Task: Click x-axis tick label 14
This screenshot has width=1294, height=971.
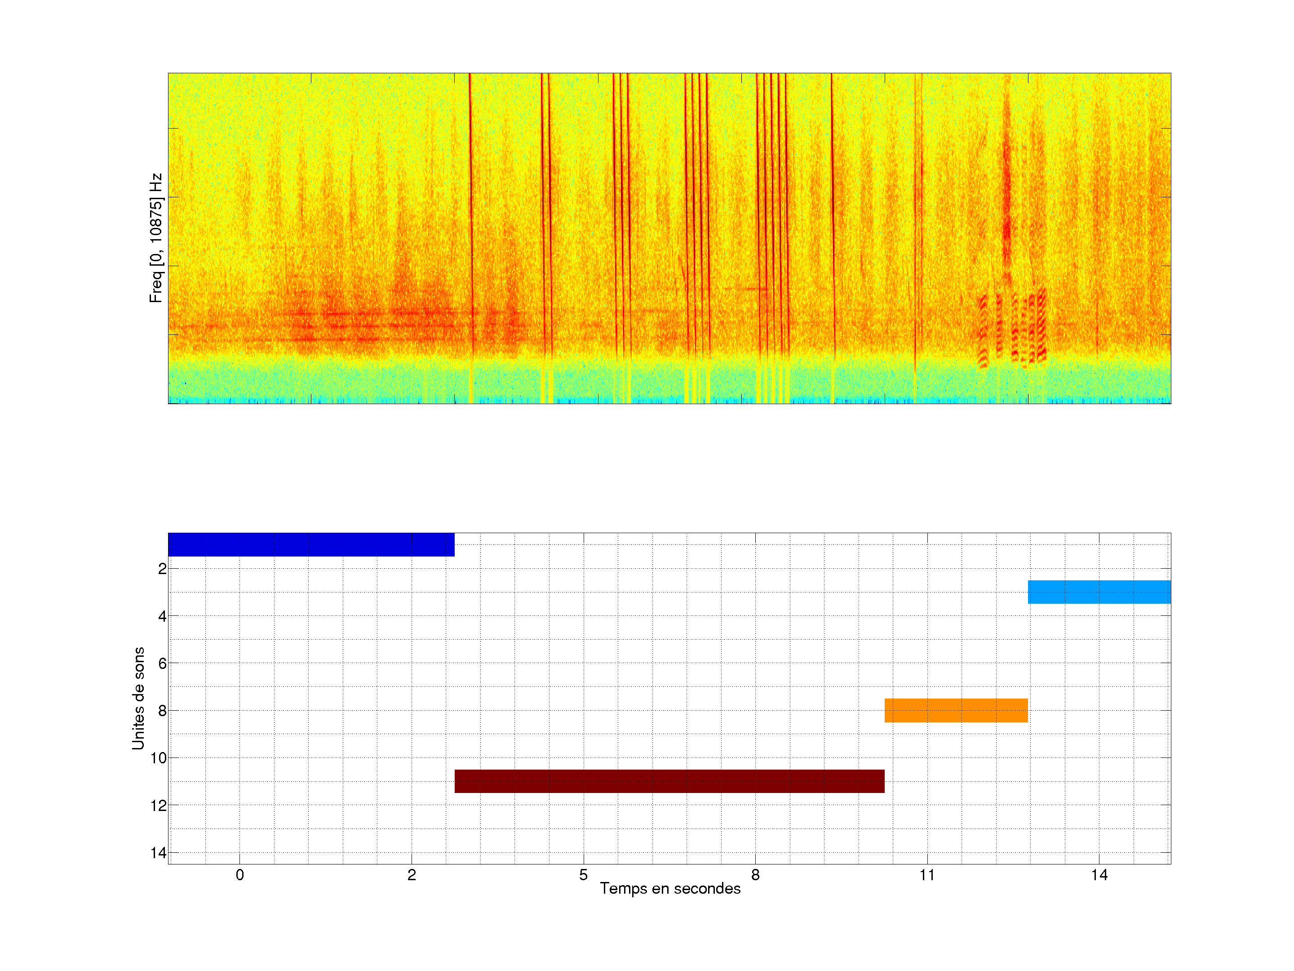Action: [x=1099, y=875]
